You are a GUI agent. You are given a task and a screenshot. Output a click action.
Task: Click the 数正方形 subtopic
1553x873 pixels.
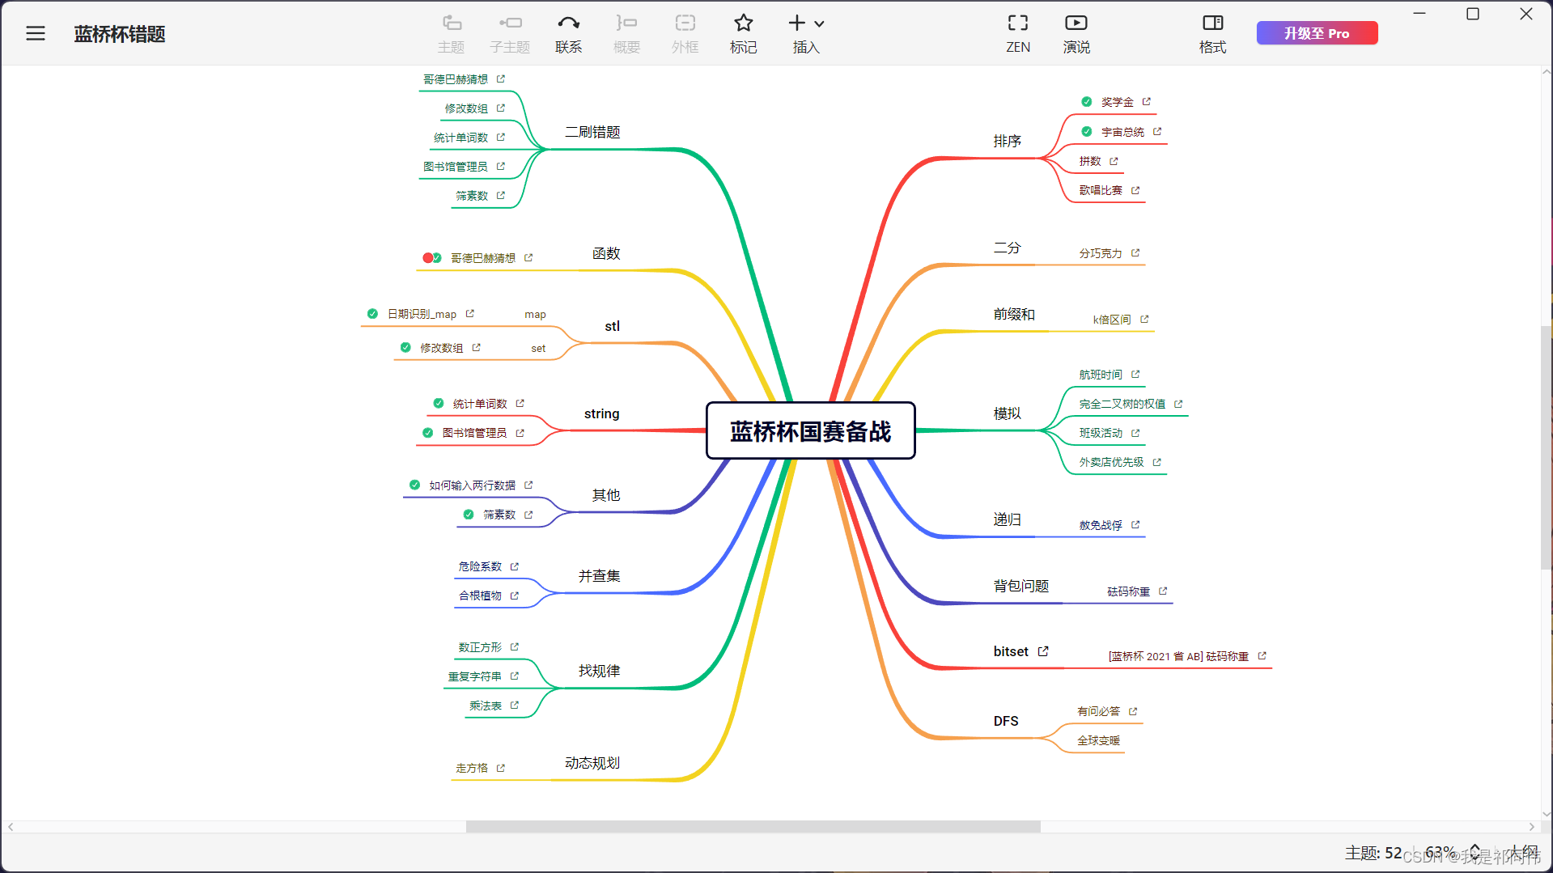[480, 647]
